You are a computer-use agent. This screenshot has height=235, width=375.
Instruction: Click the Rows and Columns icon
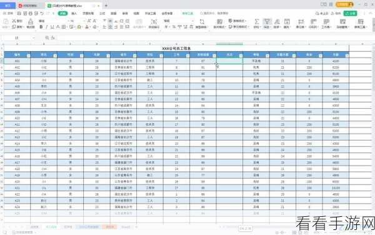click(313, 22)
